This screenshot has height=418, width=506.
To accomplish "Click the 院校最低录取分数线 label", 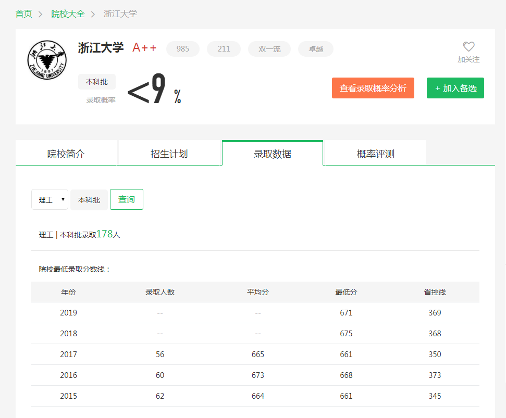I will (74, 269).
